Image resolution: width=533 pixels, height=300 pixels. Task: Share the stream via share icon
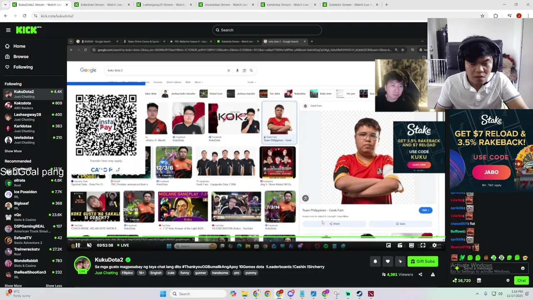tap(420, 275)
